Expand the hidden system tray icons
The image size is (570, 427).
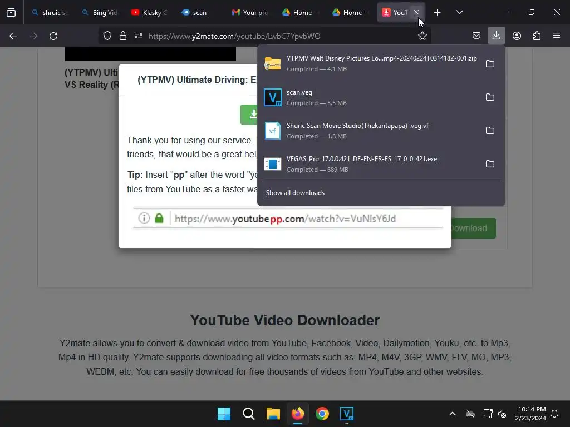(453, 414)
